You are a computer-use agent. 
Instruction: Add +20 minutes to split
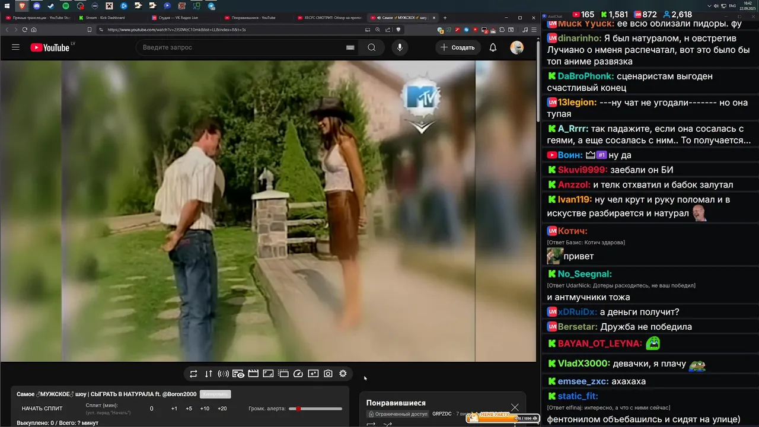pos(222,409)
